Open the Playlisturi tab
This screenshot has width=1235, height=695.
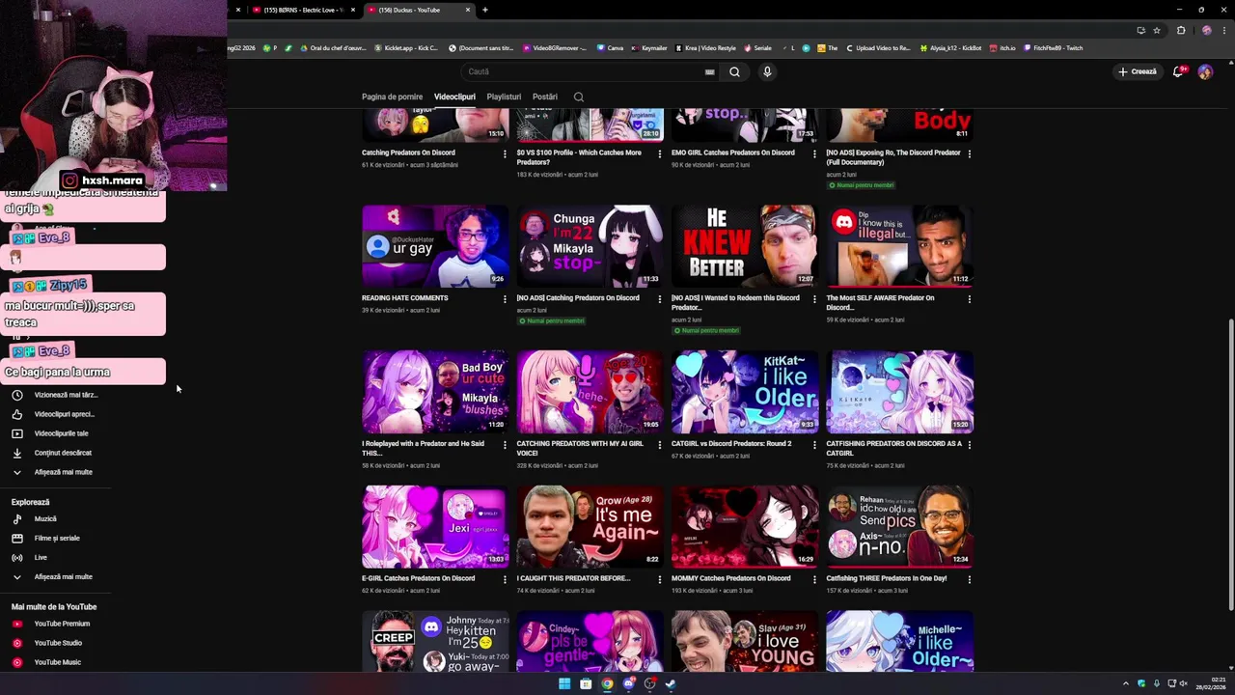[504, 97]
